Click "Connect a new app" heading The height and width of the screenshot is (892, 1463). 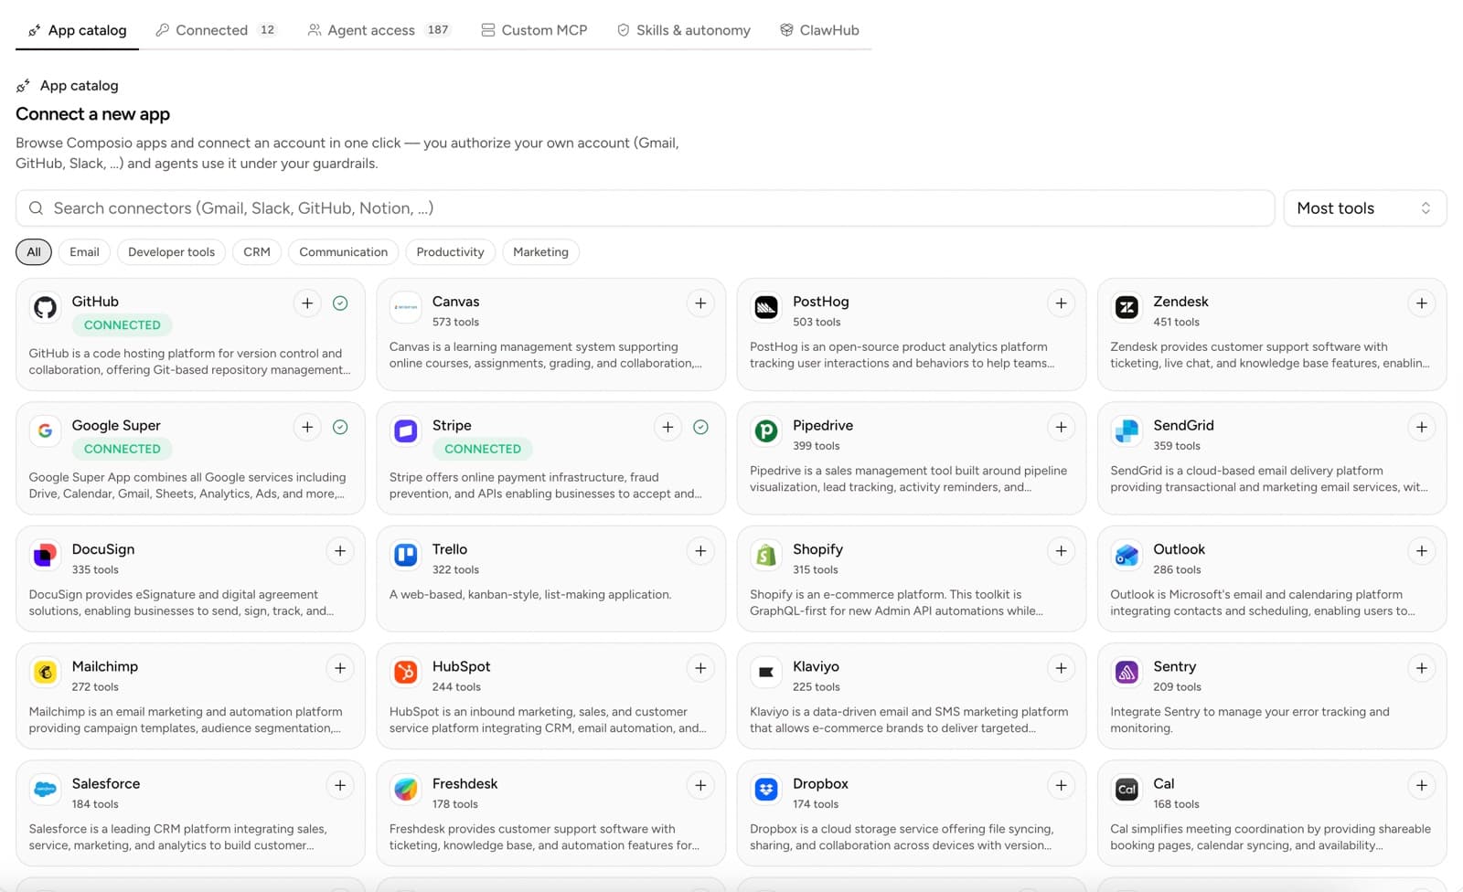(x=92, y=114)
